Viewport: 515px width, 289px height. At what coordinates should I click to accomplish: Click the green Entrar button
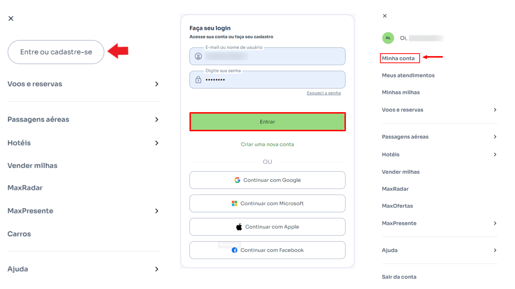tap(267, 122)
